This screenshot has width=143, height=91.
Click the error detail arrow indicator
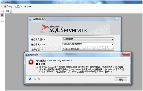point(37,67)
